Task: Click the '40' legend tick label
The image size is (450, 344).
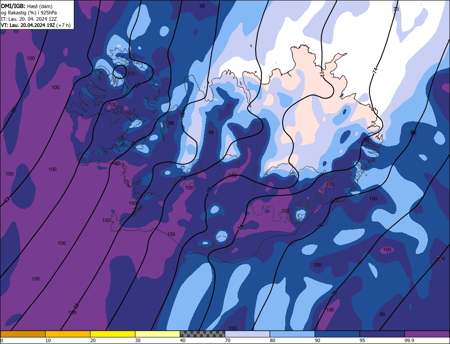Action: (x=183, y=340)
